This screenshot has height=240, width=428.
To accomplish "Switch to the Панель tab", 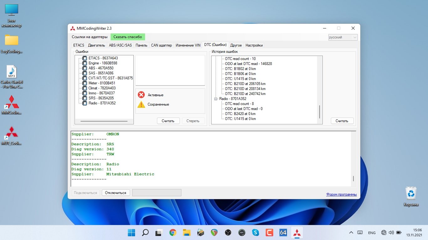I will coord(142,45).
